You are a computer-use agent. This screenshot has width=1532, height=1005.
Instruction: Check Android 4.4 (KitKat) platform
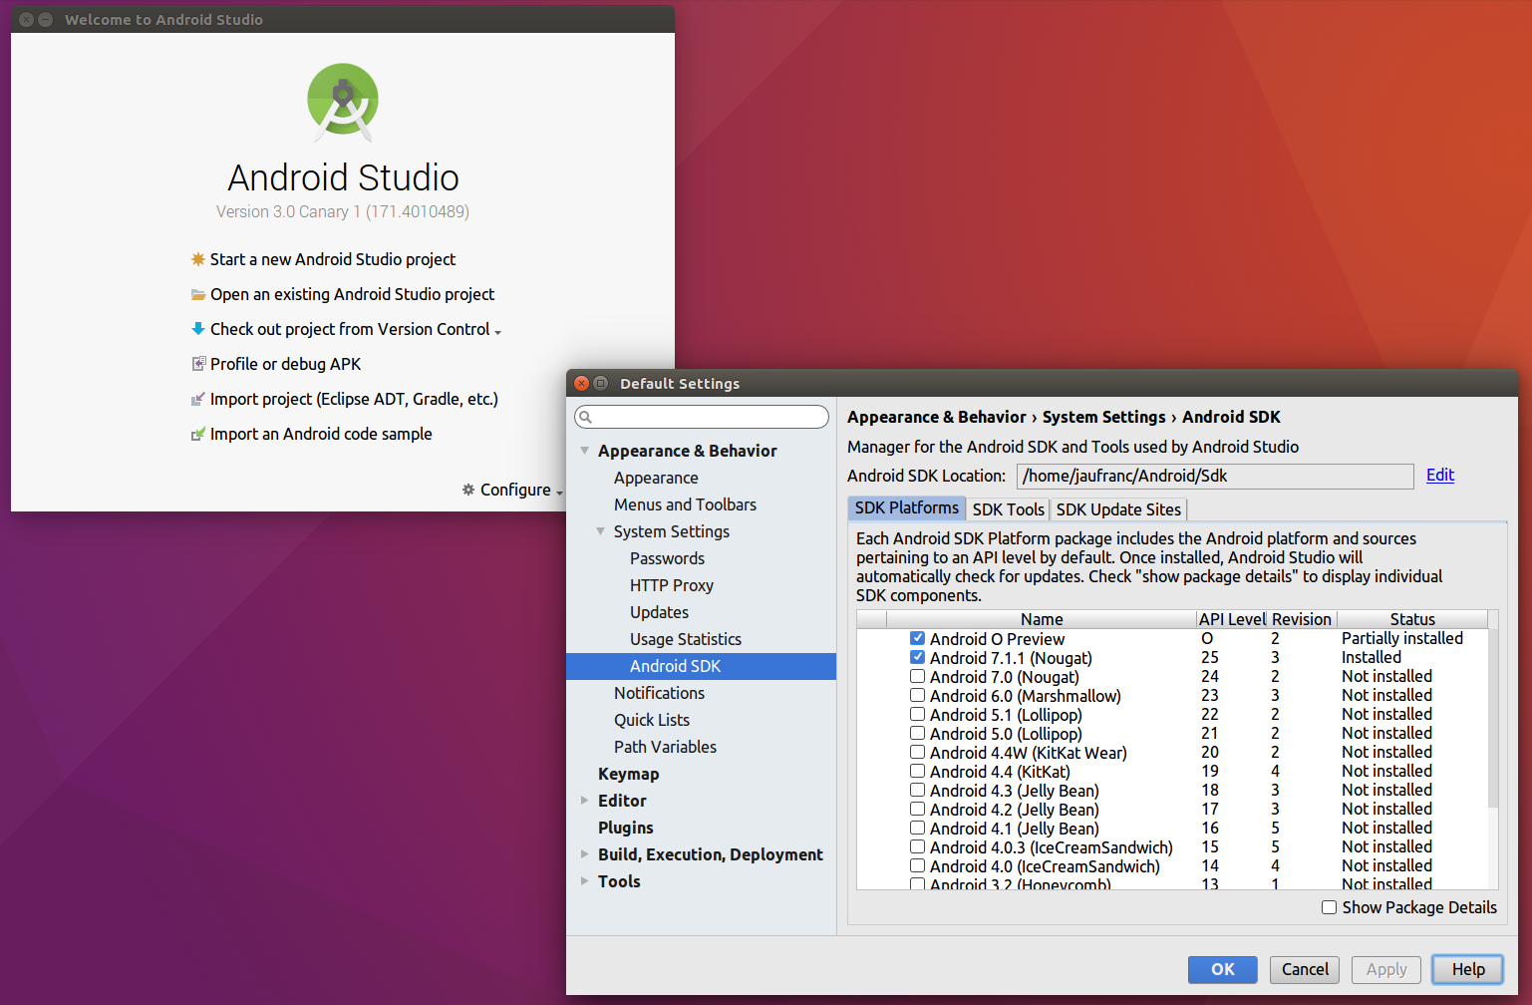(x=917, y=771)
